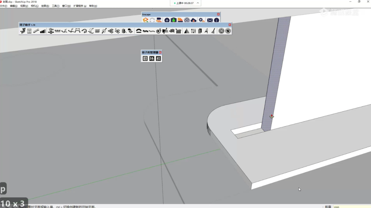Screen dimensions: 371x208
Task: Click Enscape feedback envelope icon
Action: click(x=210, y=20)
